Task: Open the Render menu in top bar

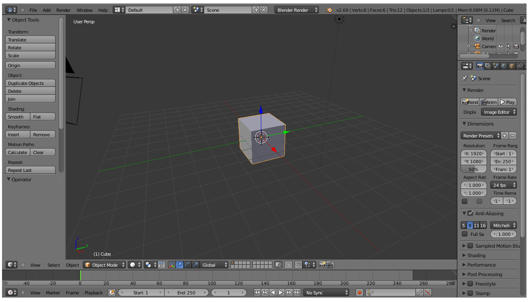Action: coord(63,10)
